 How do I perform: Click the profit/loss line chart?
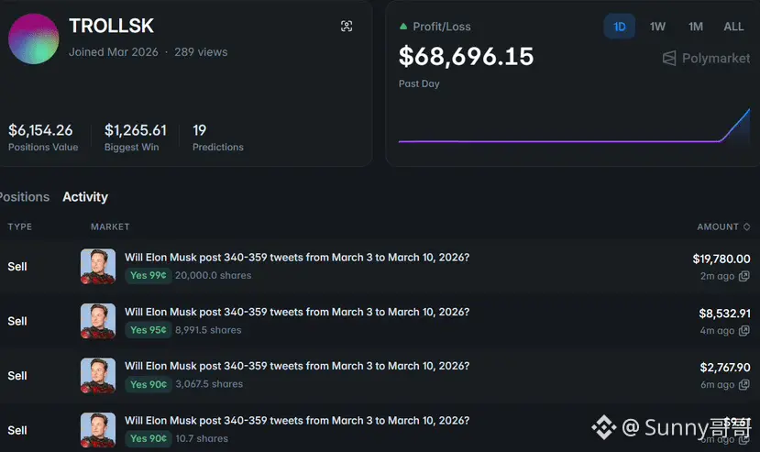pos(575,127)
